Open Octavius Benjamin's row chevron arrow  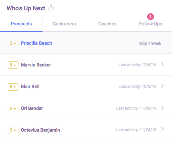coord(162,129)
